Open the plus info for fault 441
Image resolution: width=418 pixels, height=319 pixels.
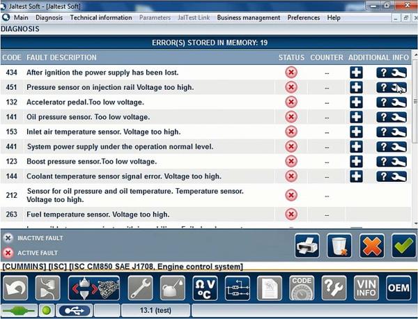tap(356, 146)
